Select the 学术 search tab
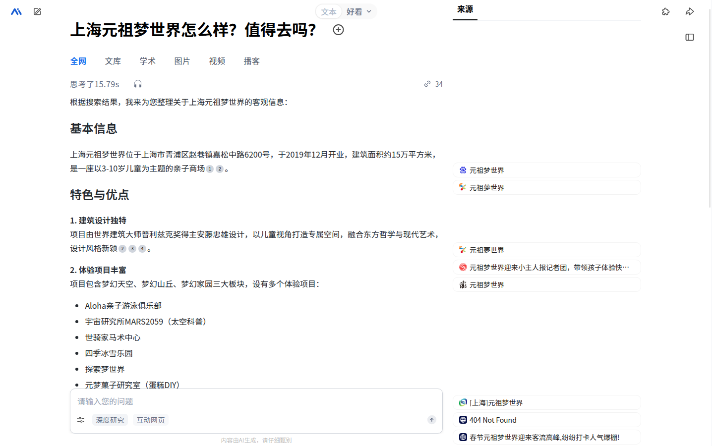 (148, 61)
